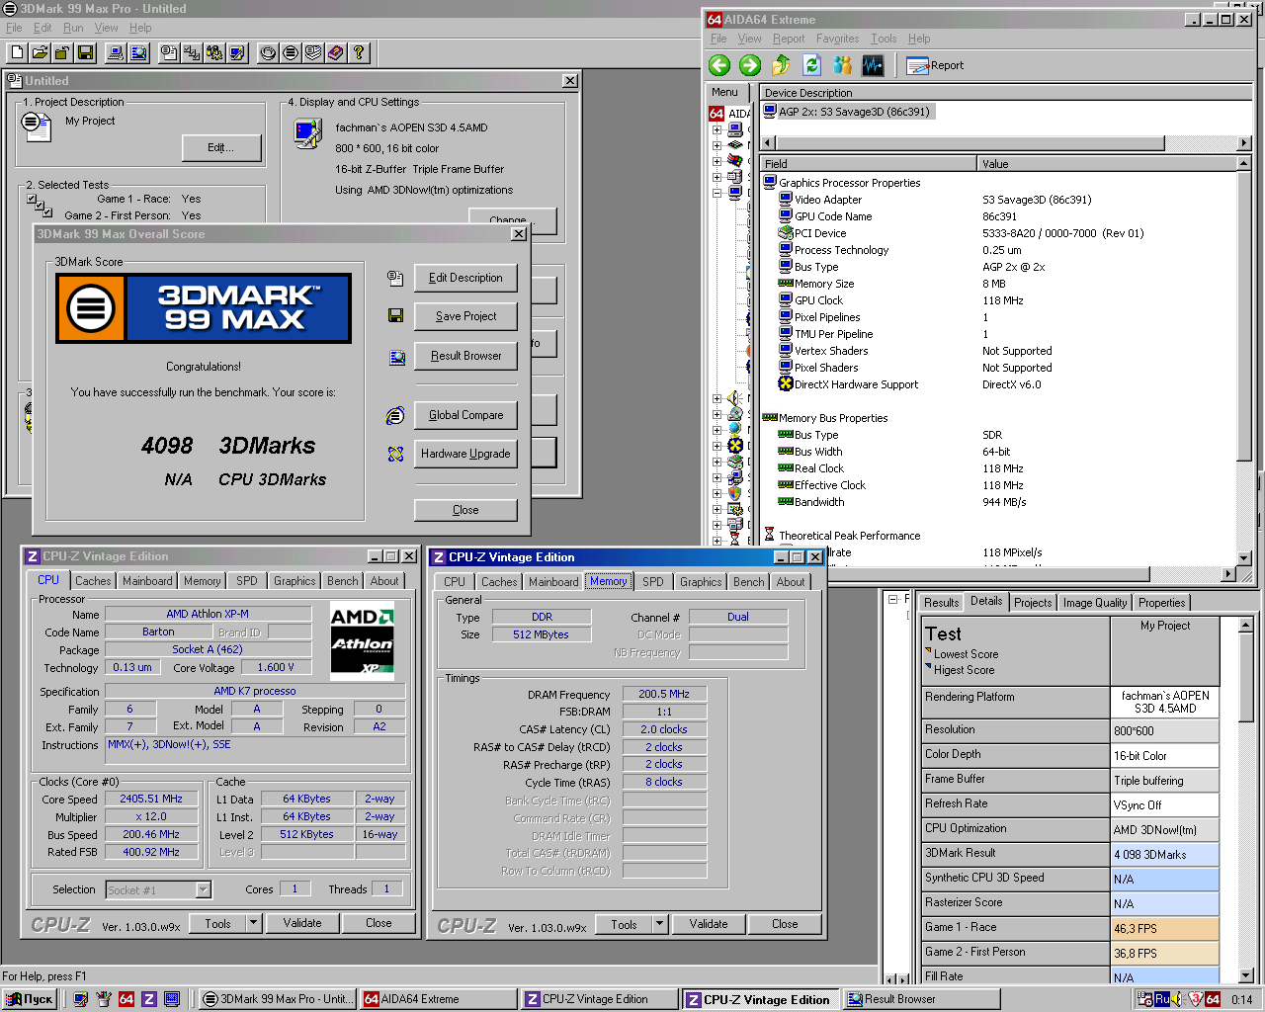Click the AIDA64 quick launch icon in taskbar
The image size is (1265, 1012).
(126, 999)
